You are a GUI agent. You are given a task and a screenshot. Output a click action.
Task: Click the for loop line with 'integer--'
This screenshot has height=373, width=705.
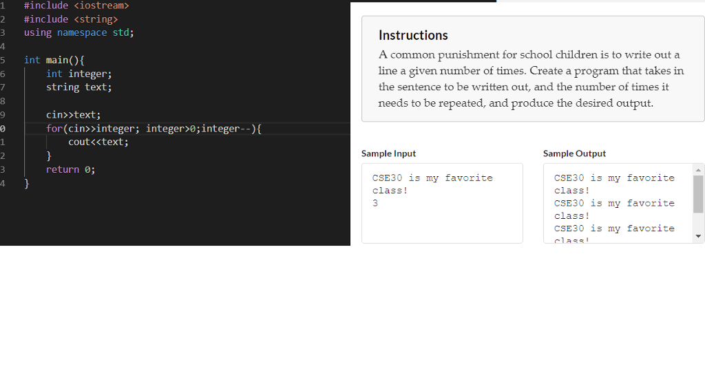point(154,129)
